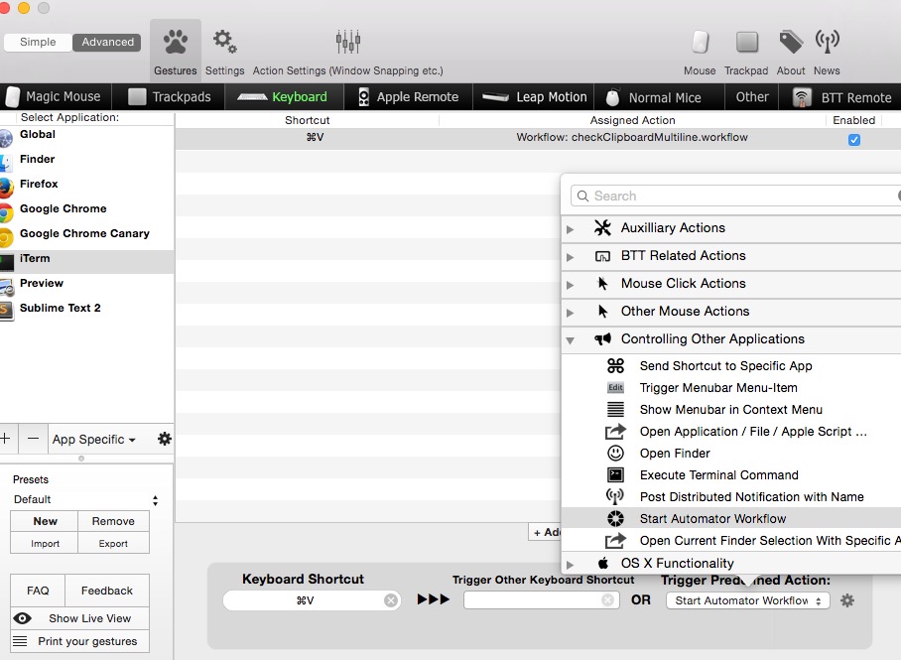The height and width of the screenshot is (660, 901).
Task: Click the Feedback button
Action: [x=107, y=591]
